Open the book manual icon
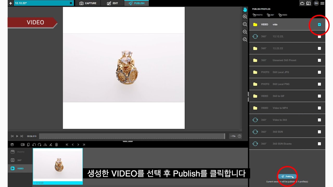 click(308, 3)
